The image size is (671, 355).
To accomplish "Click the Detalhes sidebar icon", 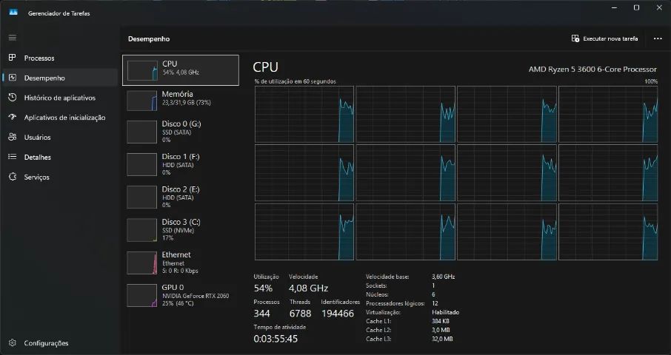I will click(13, 157).
